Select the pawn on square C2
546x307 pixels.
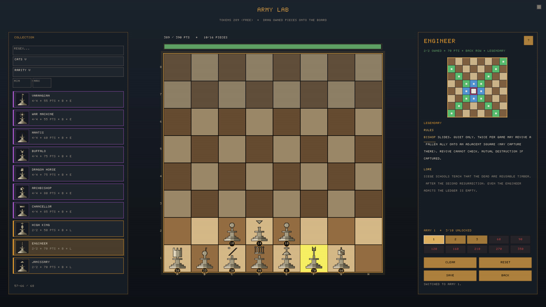point(232,231)
